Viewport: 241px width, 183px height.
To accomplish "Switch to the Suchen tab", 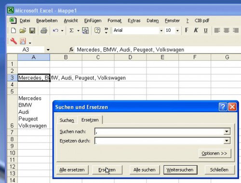I will [x=67, y=120].
